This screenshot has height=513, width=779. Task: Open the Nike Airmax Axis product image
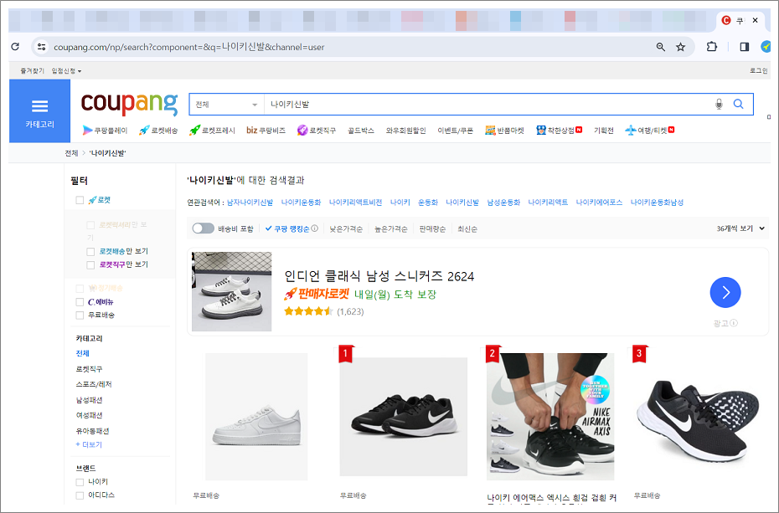(550, 417)
